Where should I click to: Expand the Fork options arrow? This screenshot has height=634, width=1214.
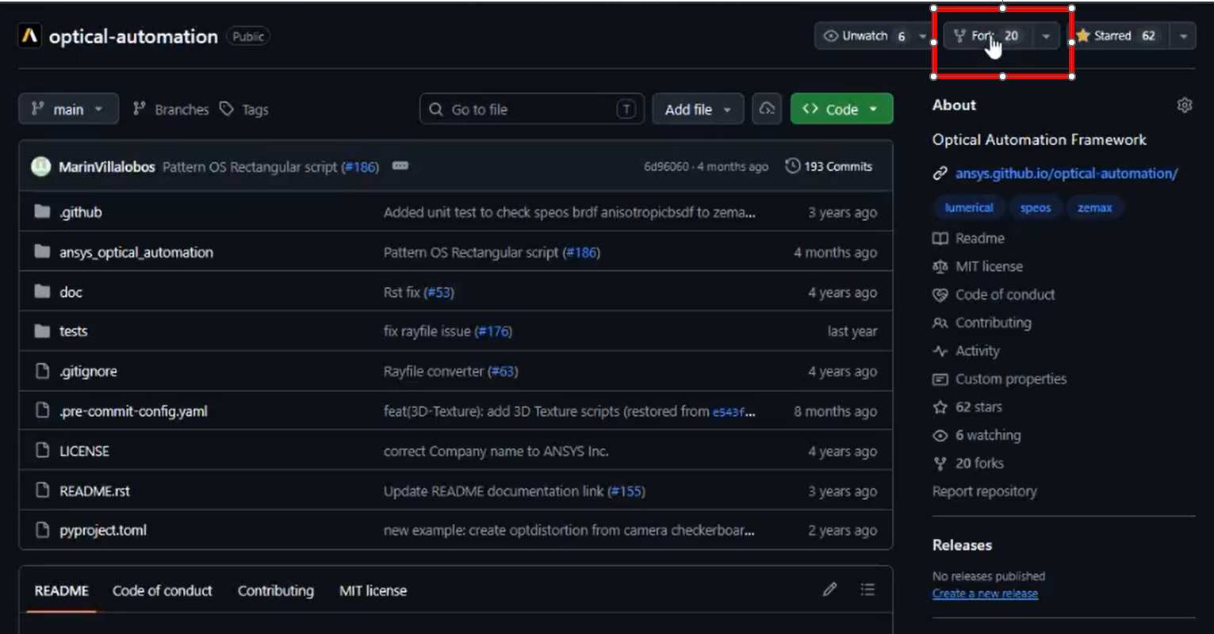point(1047,36)
